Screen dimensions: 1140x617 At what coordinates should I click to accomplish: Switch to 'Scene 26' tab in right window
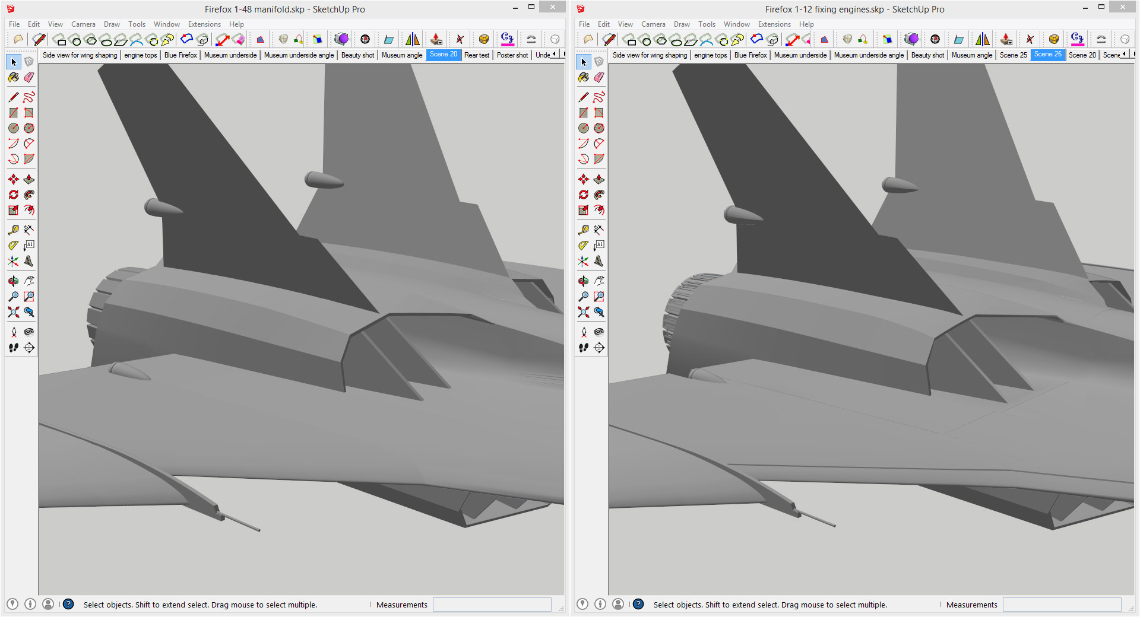point(1048,55)
